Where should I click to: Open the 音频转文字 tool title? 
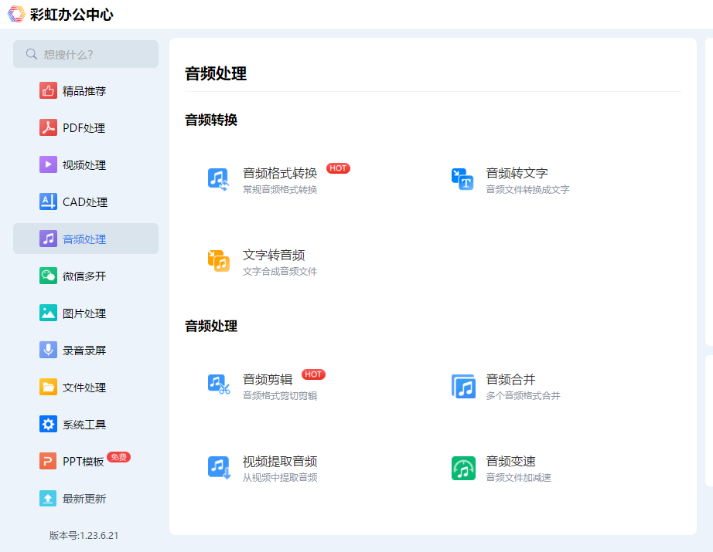[517, 173]
